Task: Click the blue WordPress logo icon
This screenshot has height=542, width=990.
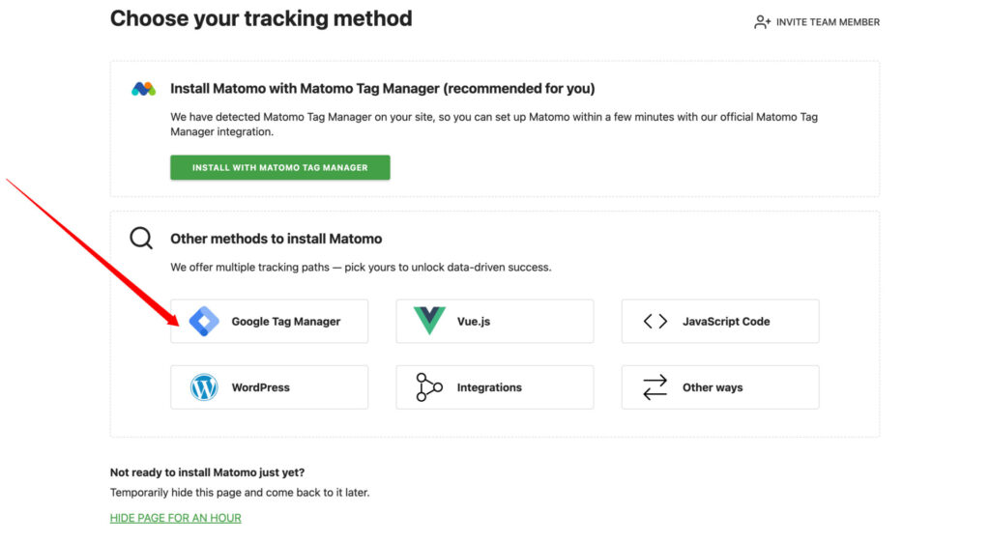Action: point(204,387)
